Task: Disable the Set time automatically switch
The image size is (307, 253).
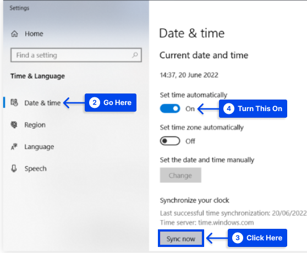Action: pos(170,108)
